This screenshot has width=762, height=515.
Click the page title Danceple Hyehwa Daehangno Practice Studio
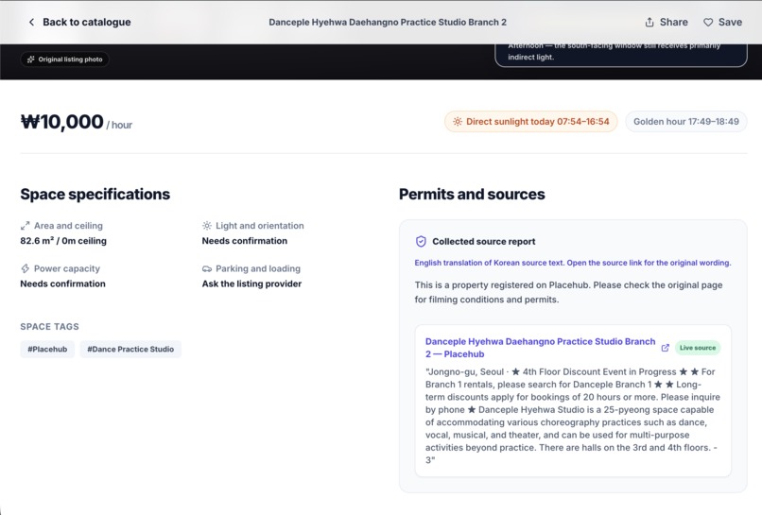click(x=388, y=22)
